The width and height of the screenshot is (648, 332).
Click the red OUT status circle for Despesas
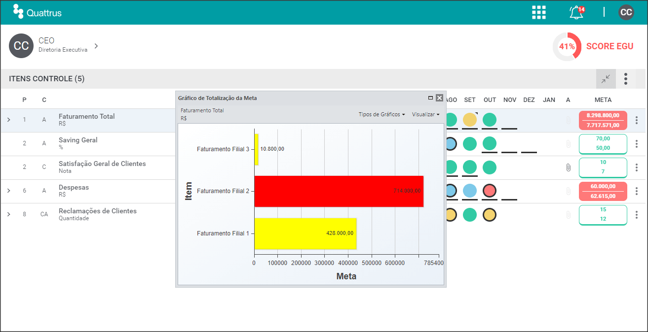pos(490,191)
